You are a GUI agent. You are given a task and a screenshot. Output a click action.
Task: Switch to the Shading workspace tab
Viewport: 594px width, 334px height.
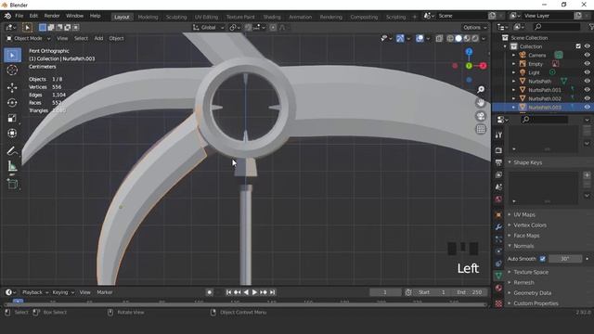coord(272,17)
